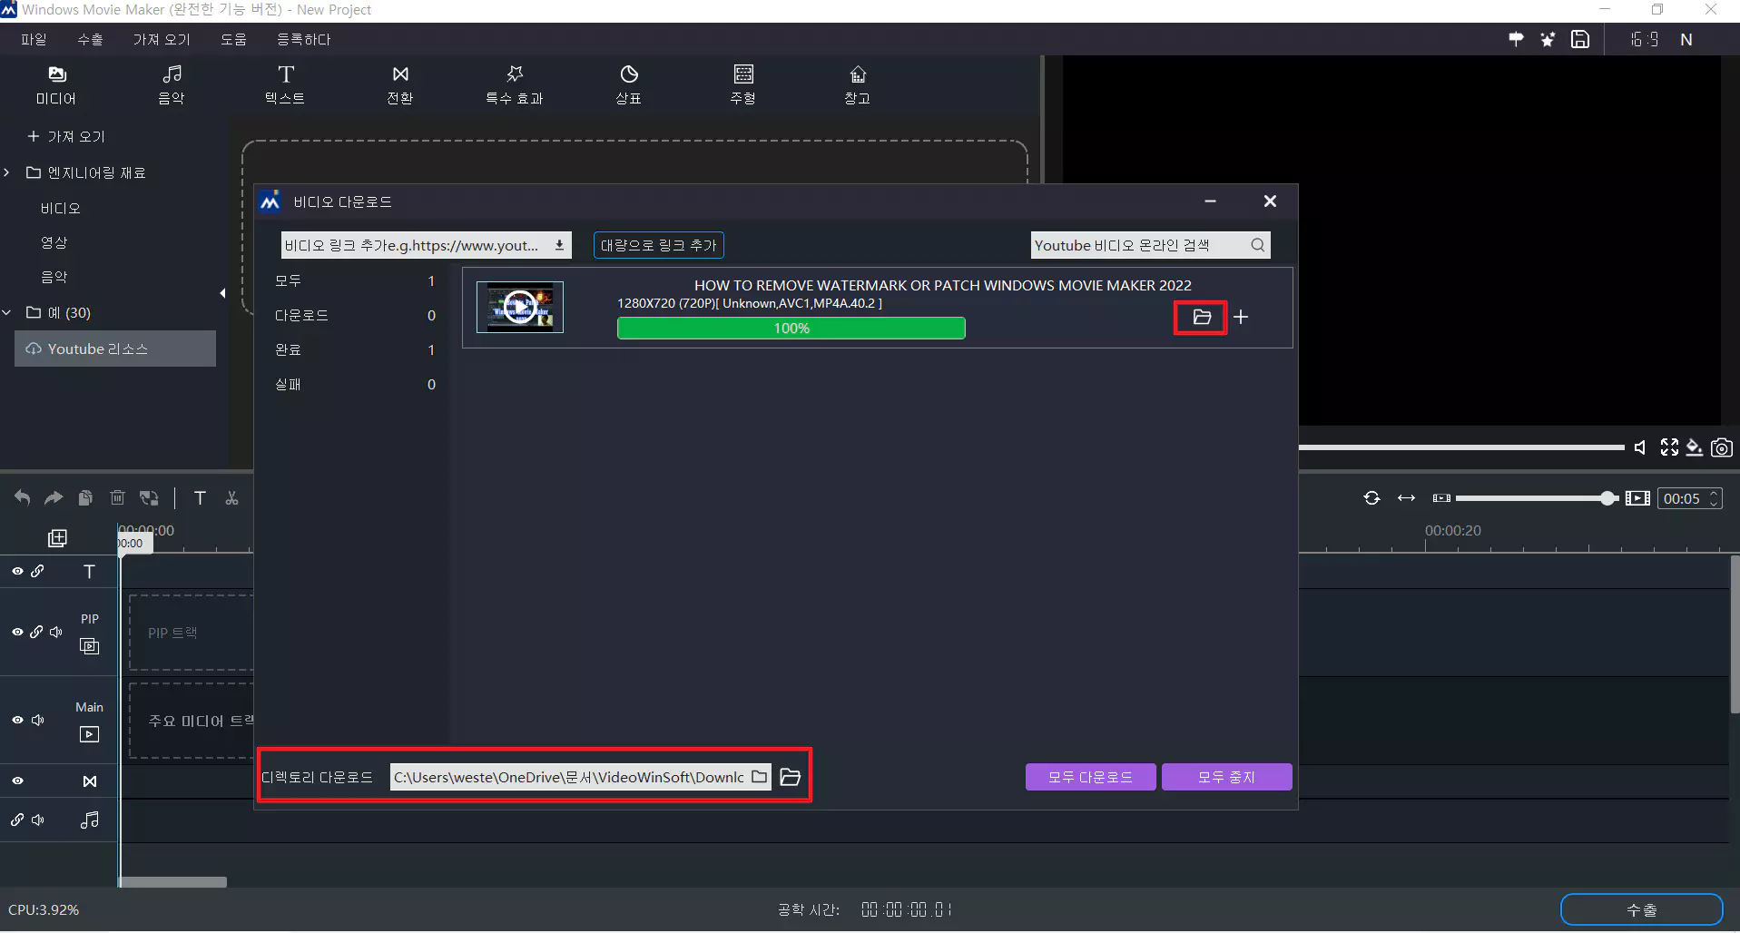Open the 텍스트 text panel
Image resolution: width=1740 pixels, height=933 pixels.
point(285,85)
